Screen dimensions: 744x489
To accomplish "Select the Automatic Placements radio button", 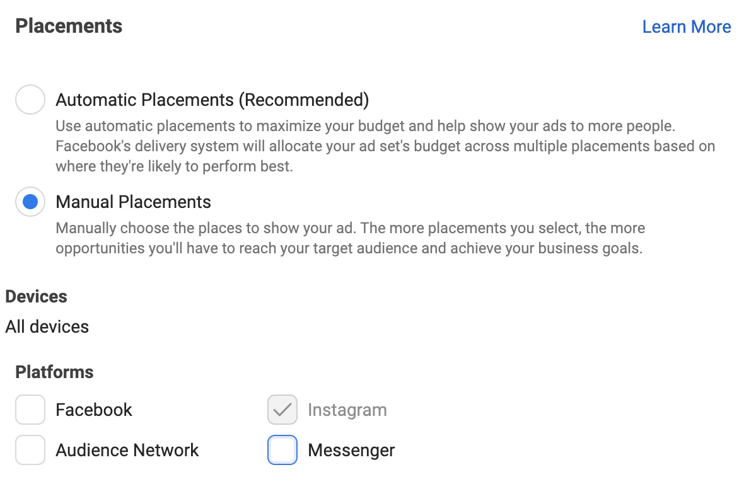I will (30, 99).
